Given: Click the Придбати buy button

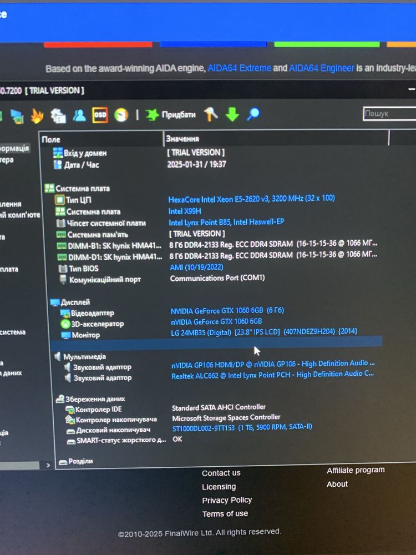Looking at the screenshot, I should (x=171, y=115).
